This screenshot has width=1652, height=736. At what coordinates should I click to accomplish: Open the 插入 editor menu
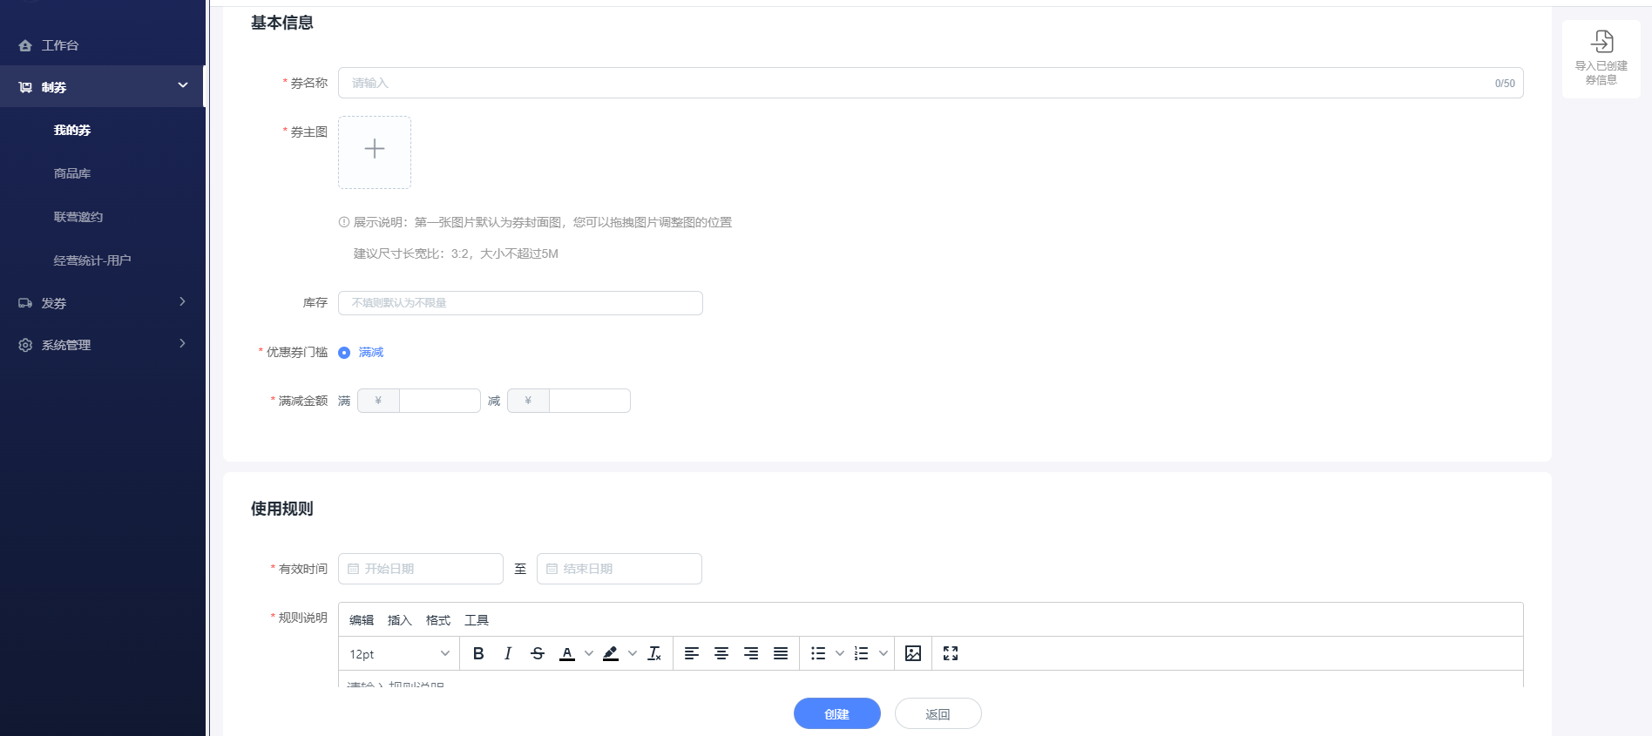399,620
